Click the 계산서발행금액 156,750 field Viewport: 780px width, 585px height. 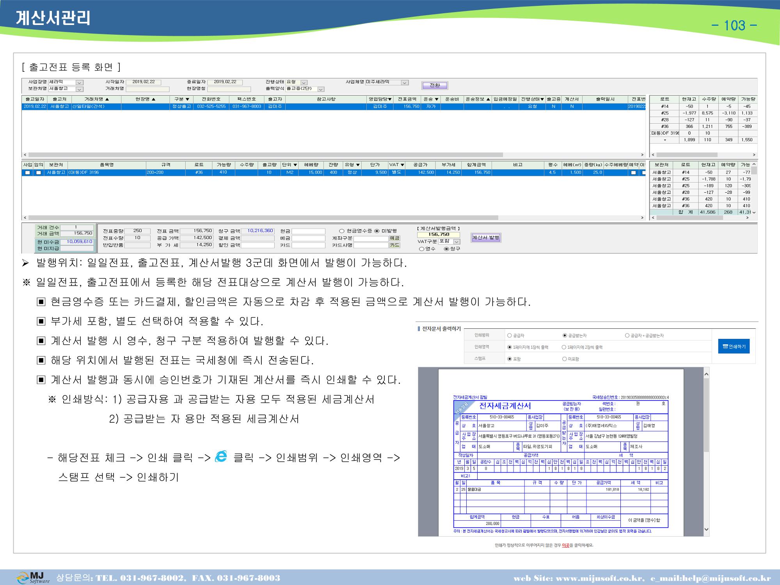click(439, 235)
